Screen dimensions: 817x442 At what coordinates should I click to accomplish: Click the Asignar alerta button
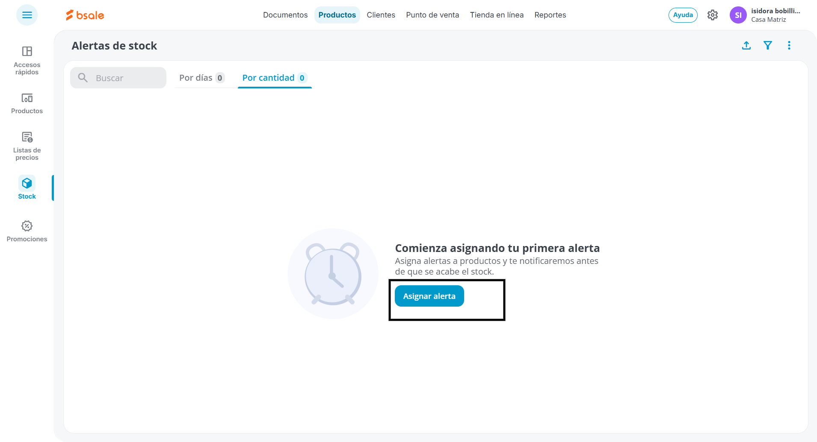click(x=429, y=296)
